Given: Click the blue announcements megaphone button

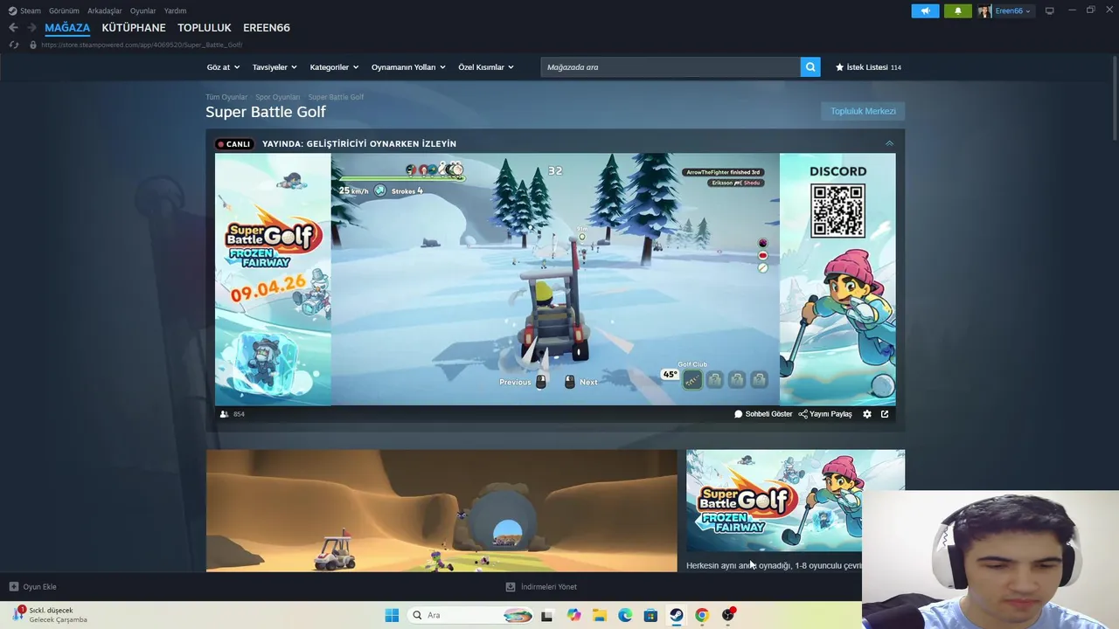Looking at the screenshot, I should pyautogui.click(x=925, y=10).
